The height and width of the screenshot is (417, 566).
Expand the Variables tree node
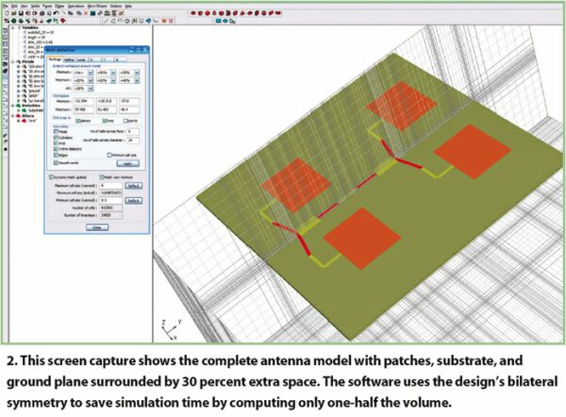(x=14, y=27)
